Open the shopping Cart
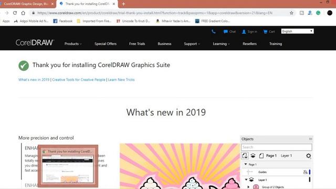Screen dimensions: 336x189 (269, 31)
